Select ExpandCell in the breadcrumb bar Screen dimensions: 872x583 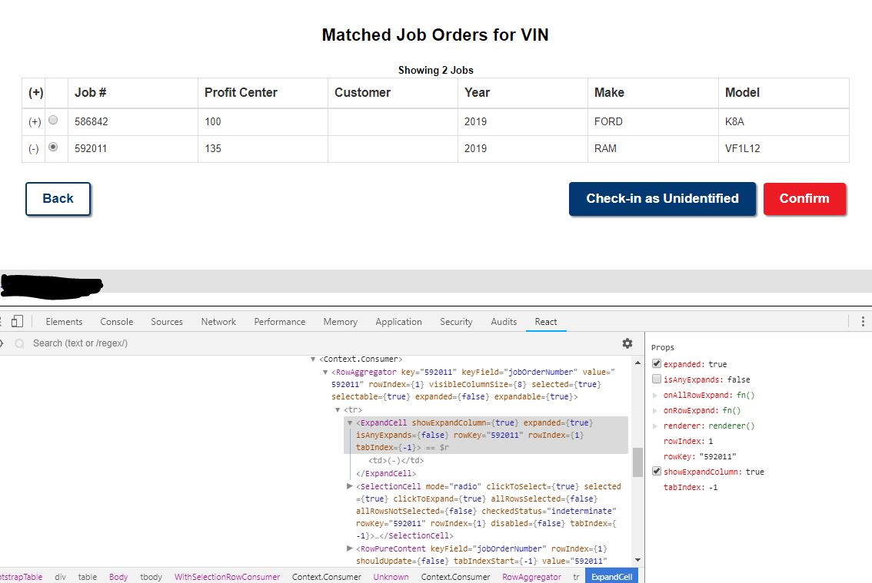611,575
